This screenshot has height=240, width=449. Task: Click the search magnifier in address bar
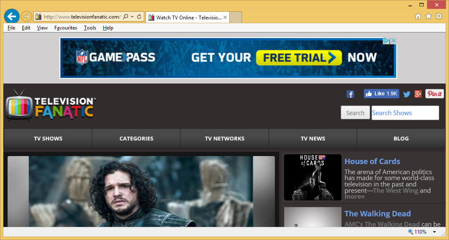(x=125, y=16)
